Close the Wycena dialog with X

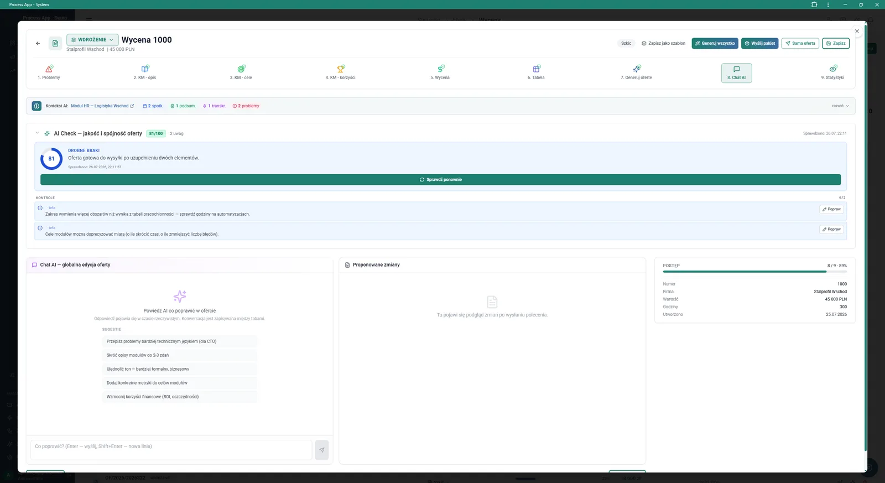pos(857,31)
